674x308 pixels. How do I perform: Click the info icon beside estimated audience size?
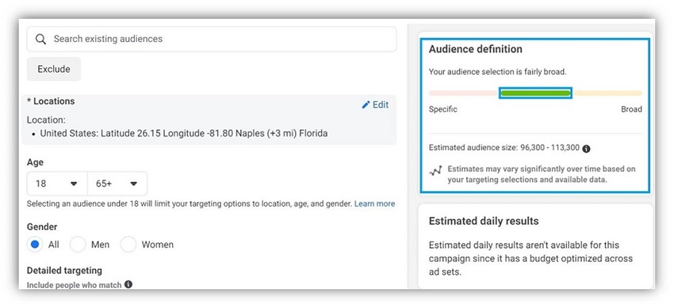click(586, 148)
